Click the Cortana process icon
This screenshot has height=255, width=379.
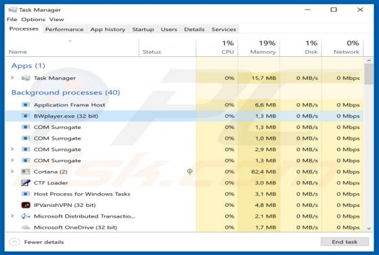pyautogui.click(x=26, y=172)
